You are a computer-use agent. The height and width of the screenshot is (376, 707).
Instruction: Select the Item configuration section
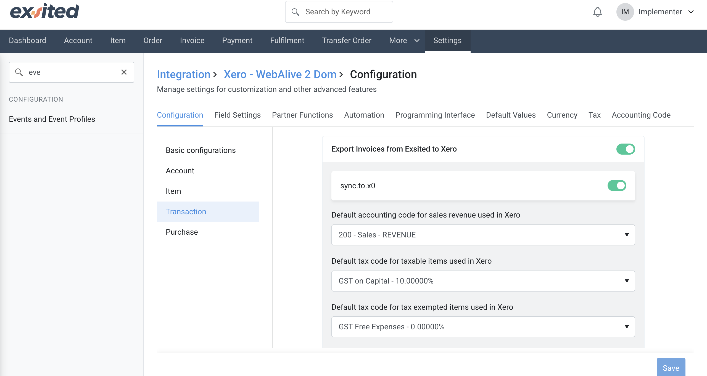point(173,191)
